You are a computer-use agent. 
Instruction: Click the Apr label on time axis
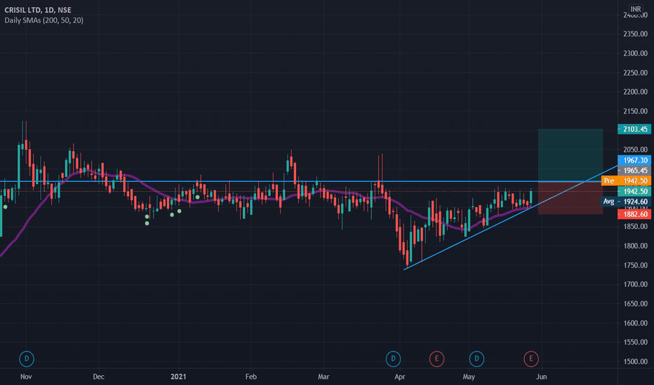coord(399,377)
